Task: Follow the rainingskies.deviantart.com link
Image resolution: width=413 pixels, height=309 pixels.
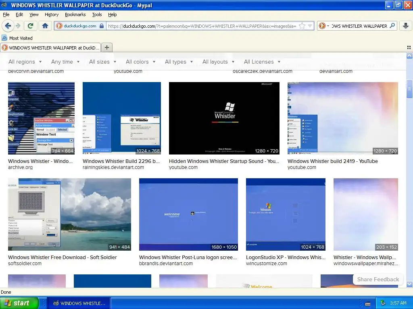Action: (113, 167)
